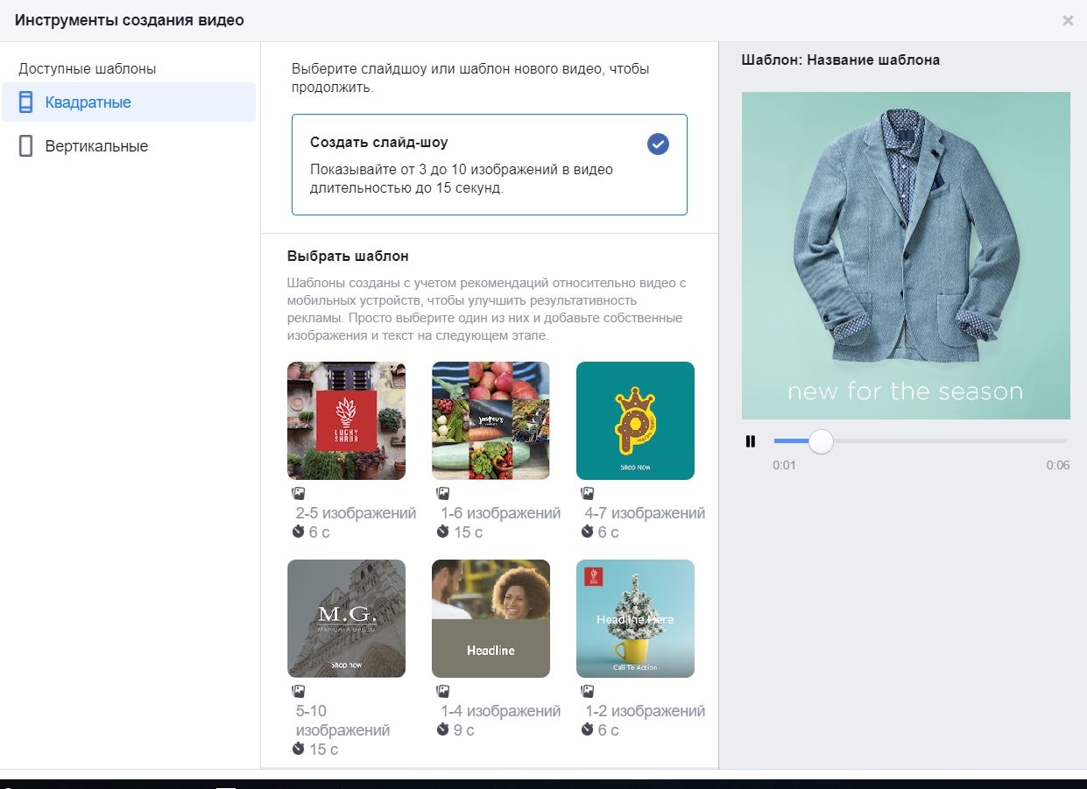1087x789 pixels.
Task: Click image icon above 1-4 изображений
Action: click(x=443, y=692)
